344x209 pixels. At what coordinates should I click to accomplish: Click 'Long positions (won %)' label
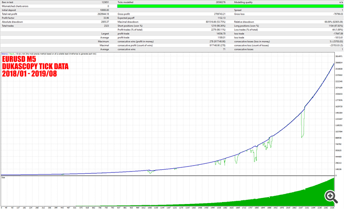246,26
